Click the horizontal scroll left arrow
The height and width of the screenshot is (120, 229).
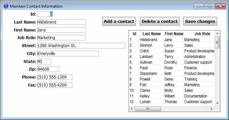pos(132,109)
